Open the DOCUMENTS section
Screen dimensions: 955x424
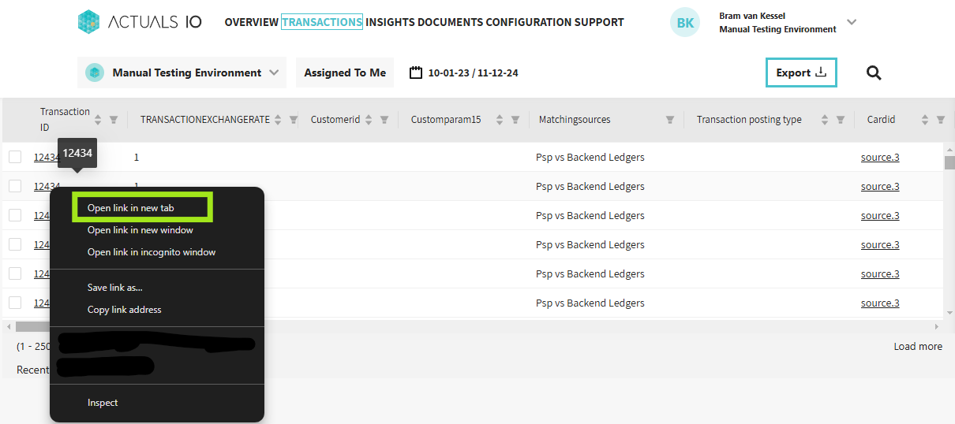click(450, 22)
